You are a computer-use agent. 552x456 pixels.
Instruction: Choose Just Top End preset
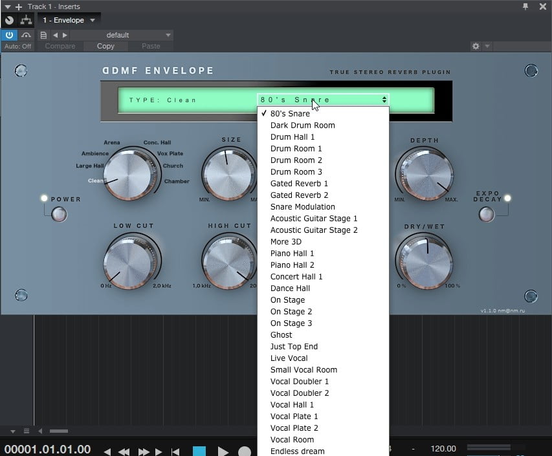coord(323,346)
